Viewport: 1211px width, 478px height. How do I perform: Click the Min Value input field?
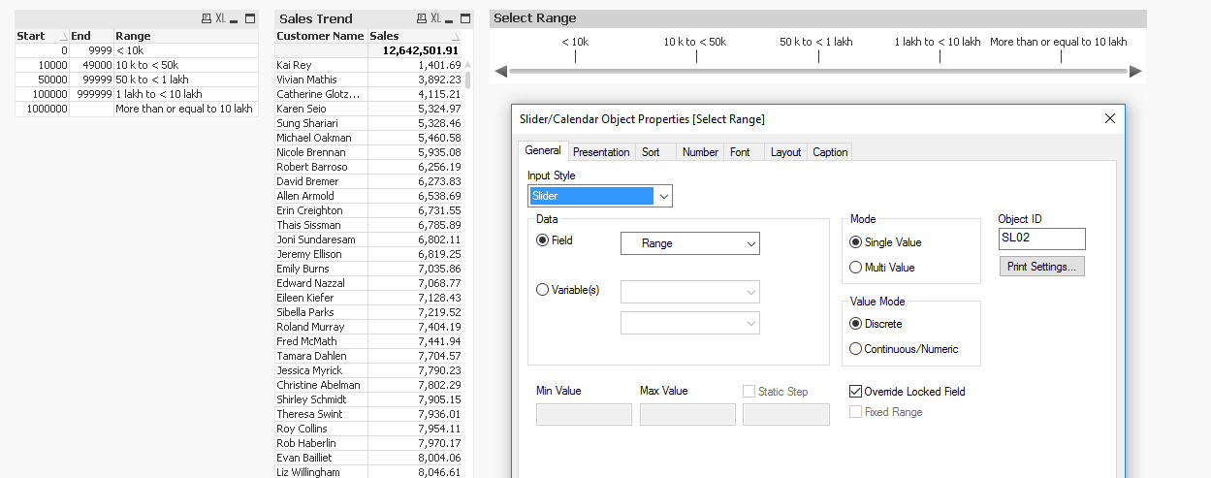tap(584, 414)
